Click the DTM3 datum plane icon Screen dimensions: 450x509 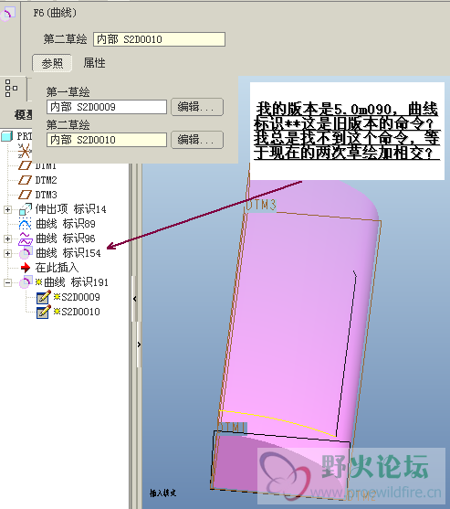(x=25, y=195)
